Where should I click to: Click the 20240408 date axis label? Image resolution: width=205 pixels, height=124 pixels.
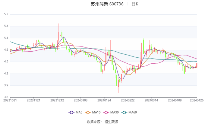point(175,100)
